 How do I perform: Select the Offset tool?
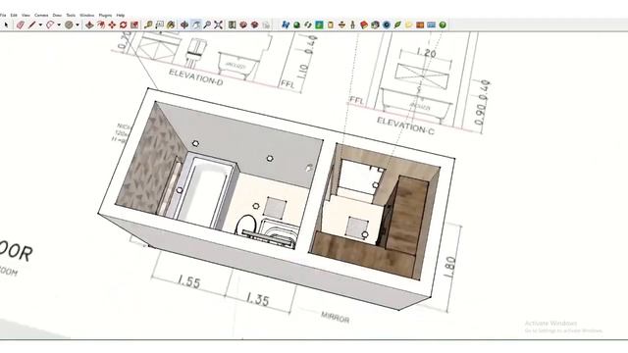(x=101, y=25)
